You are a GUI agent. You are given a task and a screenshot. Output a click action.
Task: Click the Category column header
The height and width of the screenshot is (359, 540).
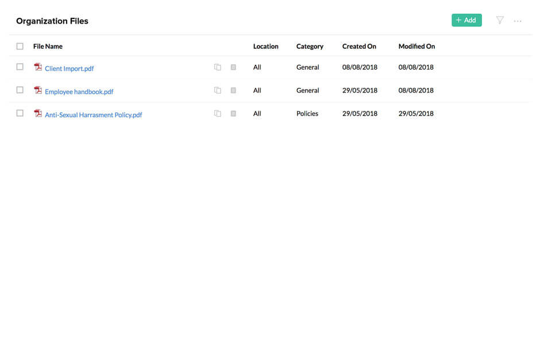click(310, 46)
